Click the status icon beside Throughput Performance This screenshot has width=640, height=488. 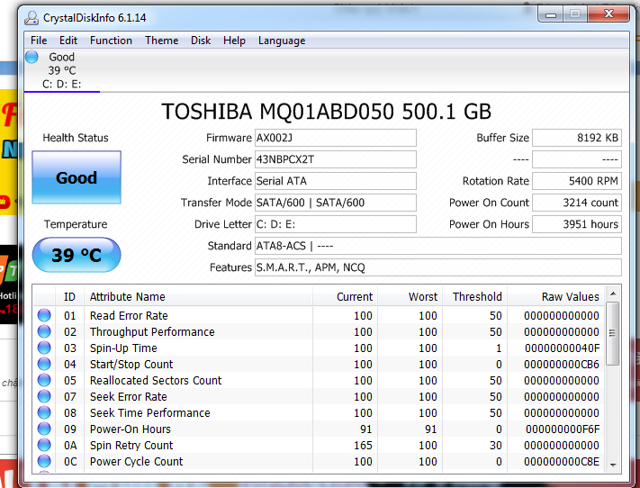click(x=44, y=332)
